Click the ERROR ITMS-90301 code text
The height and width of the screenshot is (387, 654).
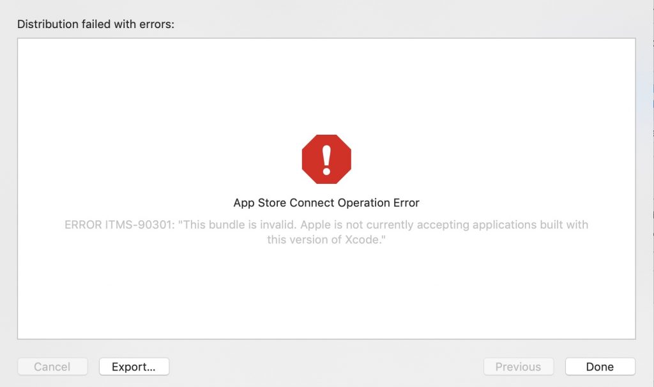119,225
